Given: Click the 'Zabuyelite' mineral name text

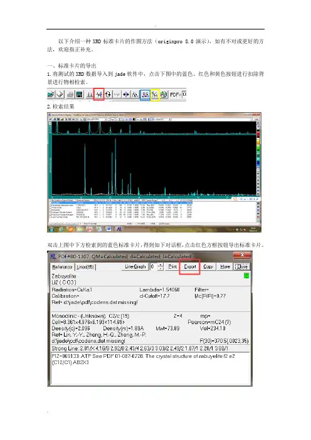Looking at the screenshot, I should coord(64,276).
